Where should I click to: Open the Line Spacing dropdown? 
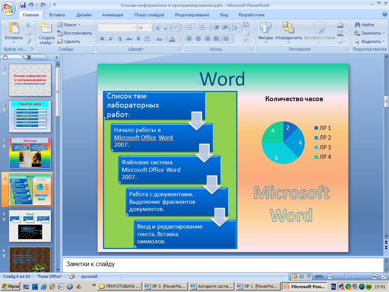coord(236,27)
